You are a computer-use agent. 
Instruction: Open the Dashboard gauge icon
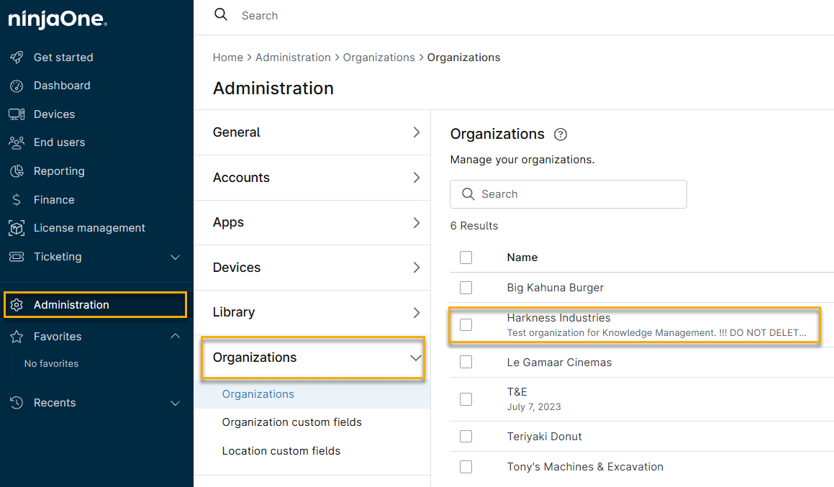(17, 86)
